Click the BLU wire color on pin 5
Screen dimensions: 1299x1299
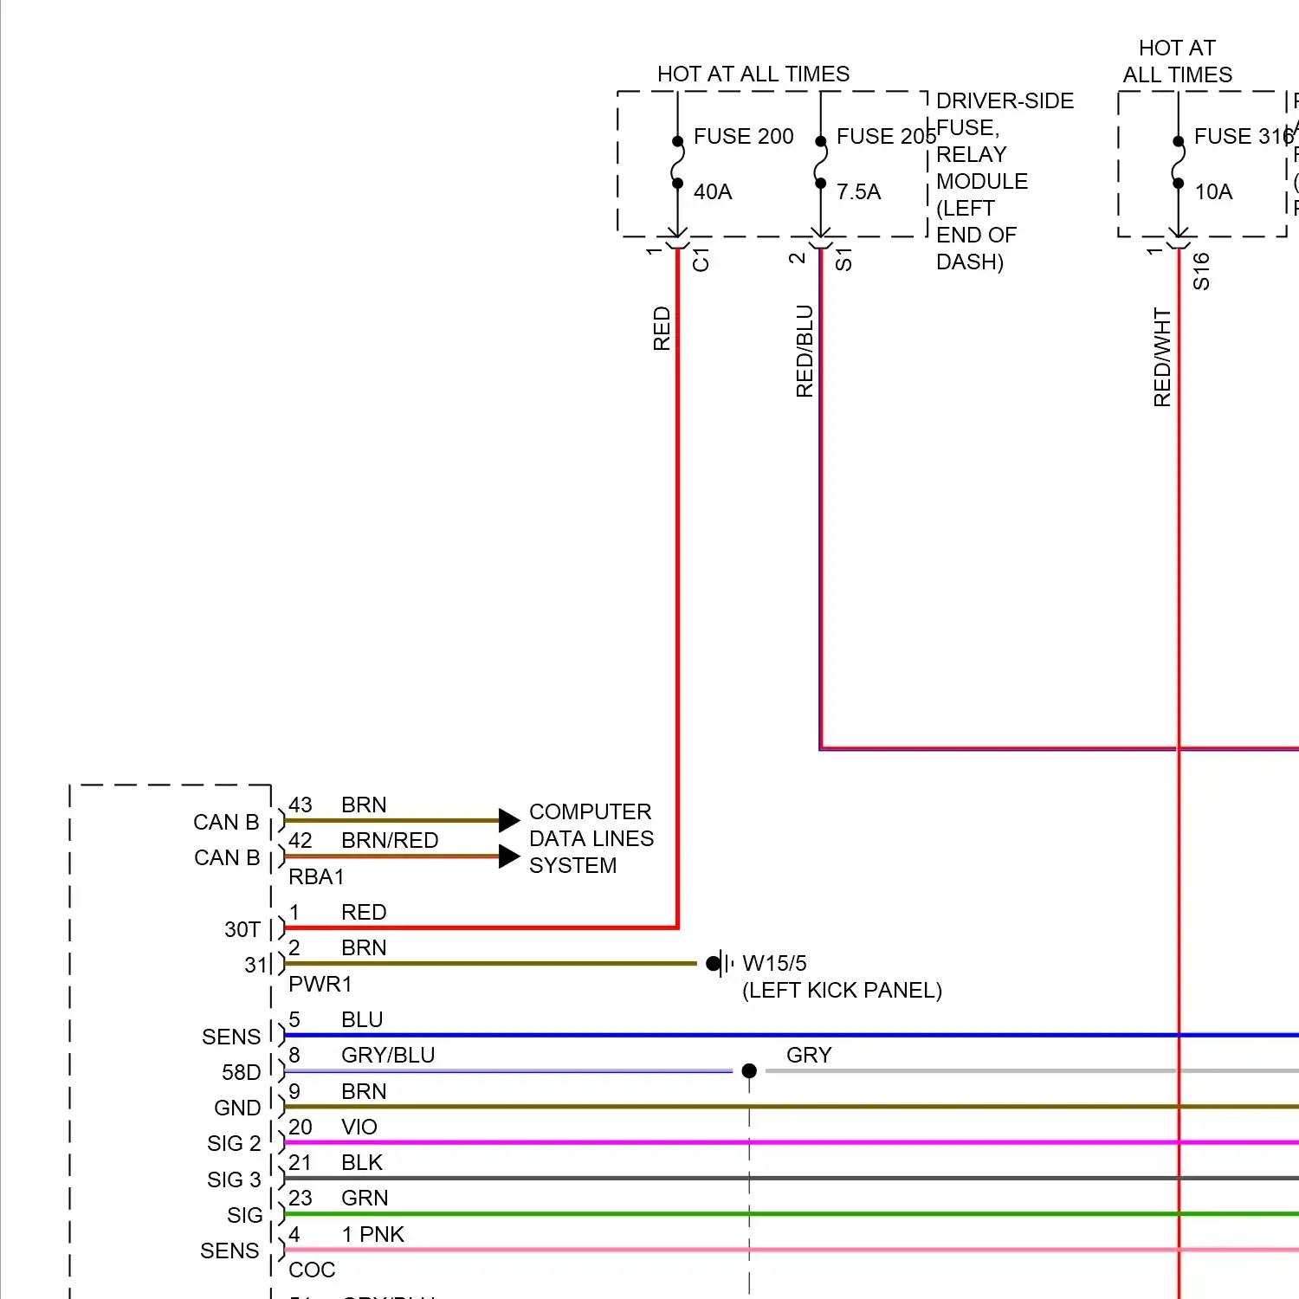tap(362, 1019)
